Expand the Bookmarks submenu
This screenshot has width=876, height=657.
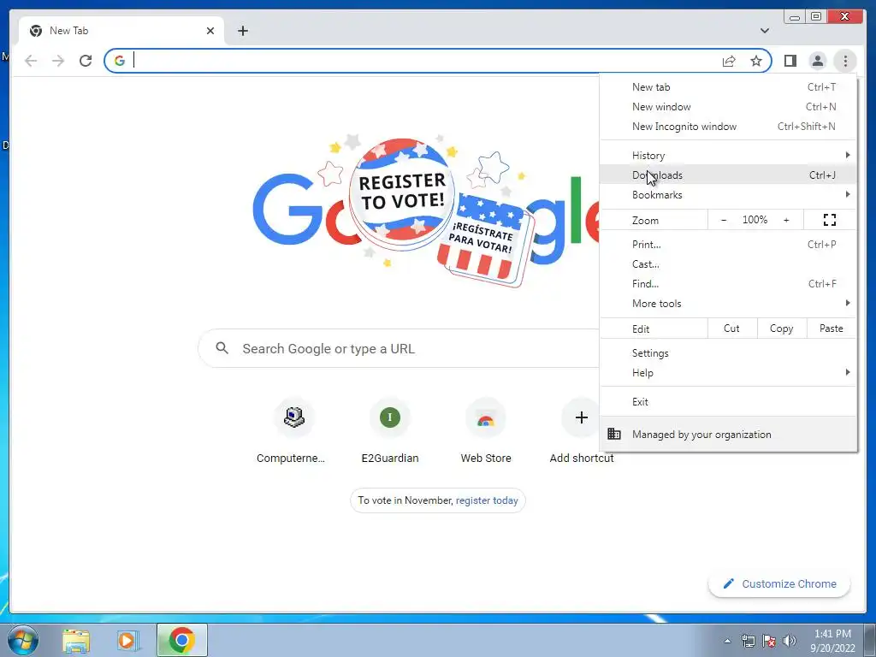pyautogui.click(x=728, y=194)
